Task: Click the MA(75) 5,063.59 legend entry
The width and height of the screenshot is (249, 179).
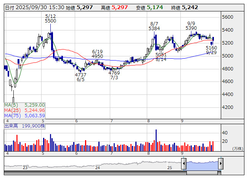Action: (25, 116)
